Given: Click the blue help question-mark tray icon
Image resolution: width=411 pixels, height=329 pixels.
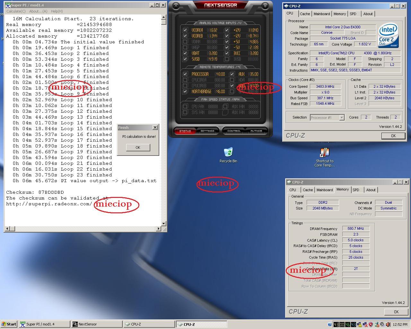Looking at the screenshot, I should 330,325.
